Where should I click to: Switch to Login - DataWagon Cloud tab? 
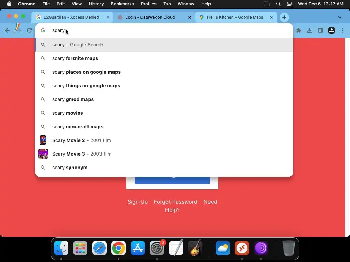pyautogui.click(x=150, y=17)
